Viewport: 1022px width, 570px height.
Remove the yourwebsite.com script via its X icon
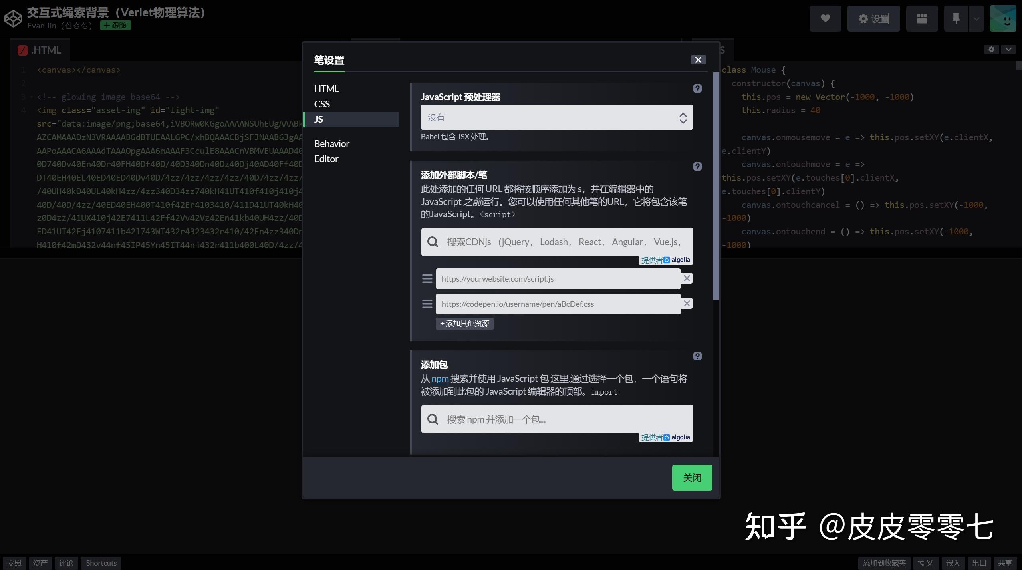click(686, 278)
